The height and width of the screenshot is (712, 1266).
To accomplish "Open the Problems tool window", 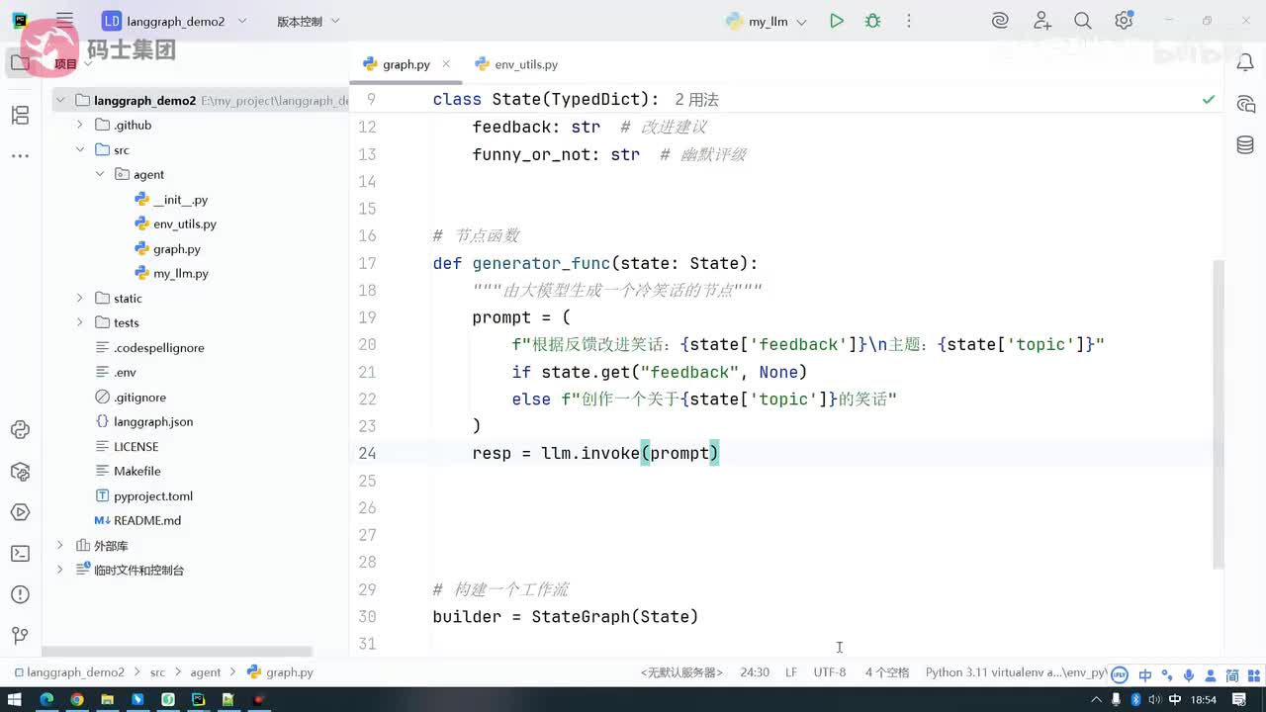I will coord(20,594).
